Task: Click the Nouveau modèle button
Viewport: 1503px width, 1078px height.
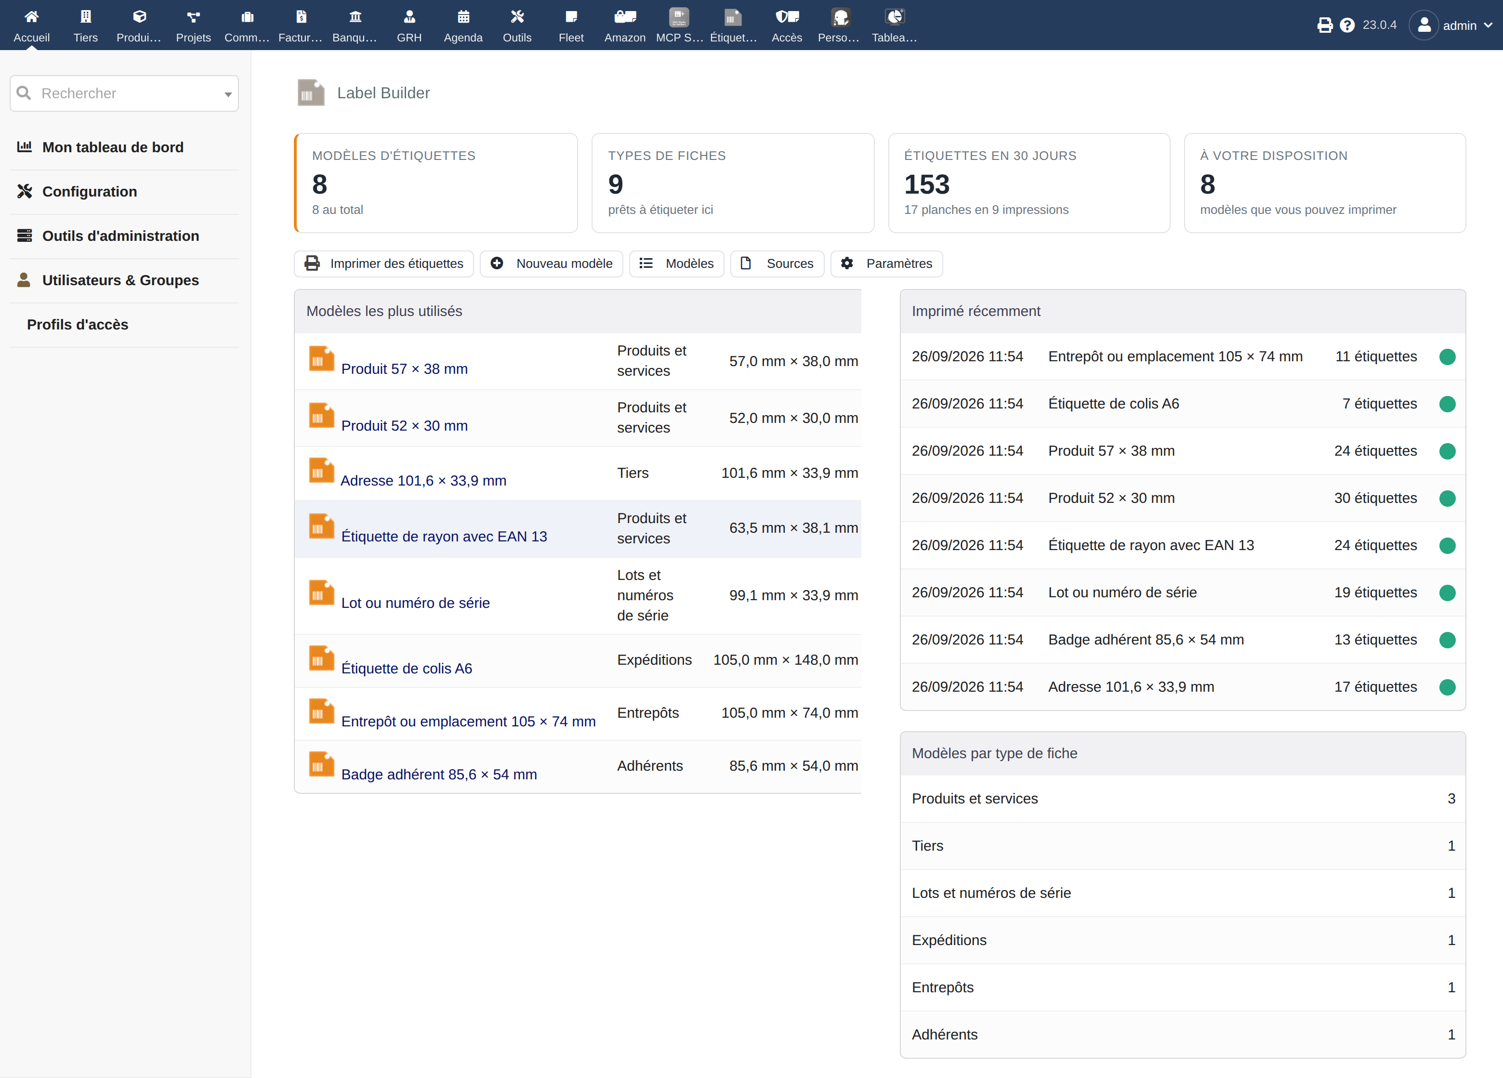Action: tap(552, 263)
